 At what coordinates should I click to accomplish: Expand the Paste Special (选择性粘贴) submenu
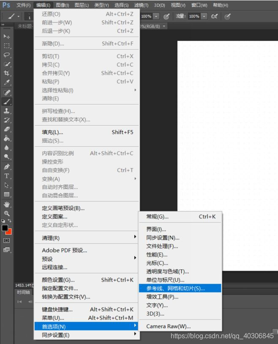pyautogui.click(x=87, y=90)
